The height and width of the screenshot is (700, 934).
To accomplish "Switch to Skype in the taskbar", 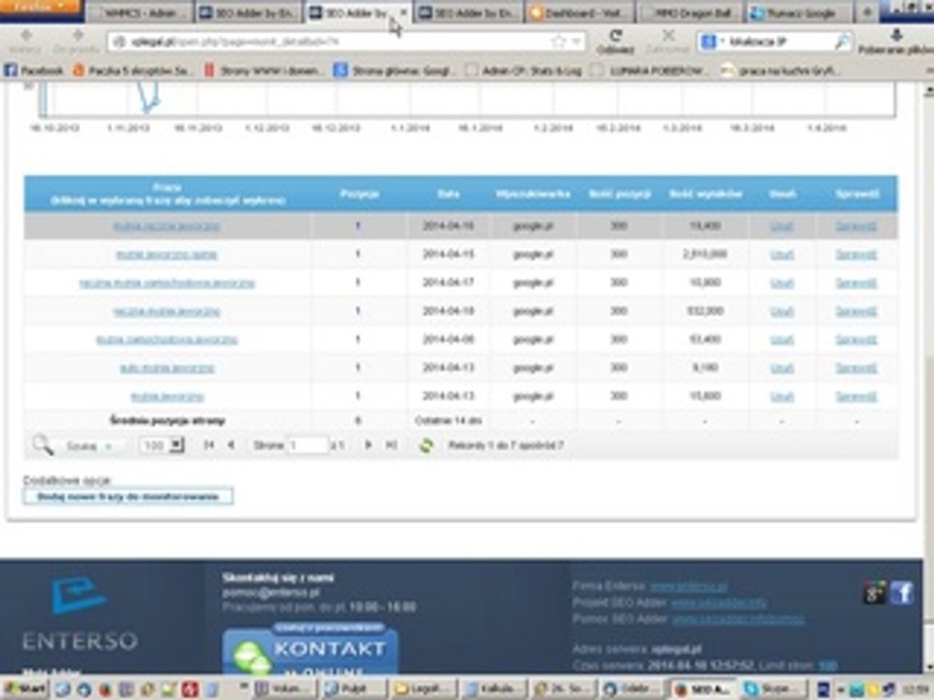I will (776, 689).
